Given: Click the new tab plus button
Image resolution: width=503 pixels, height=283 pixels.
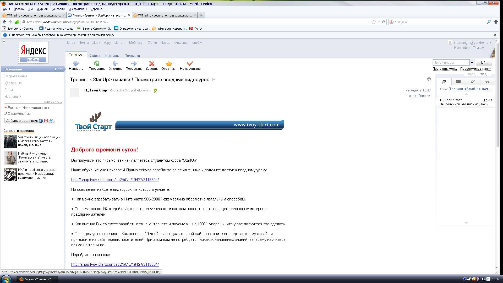Looking at the screenshot, I should (201, 15).
